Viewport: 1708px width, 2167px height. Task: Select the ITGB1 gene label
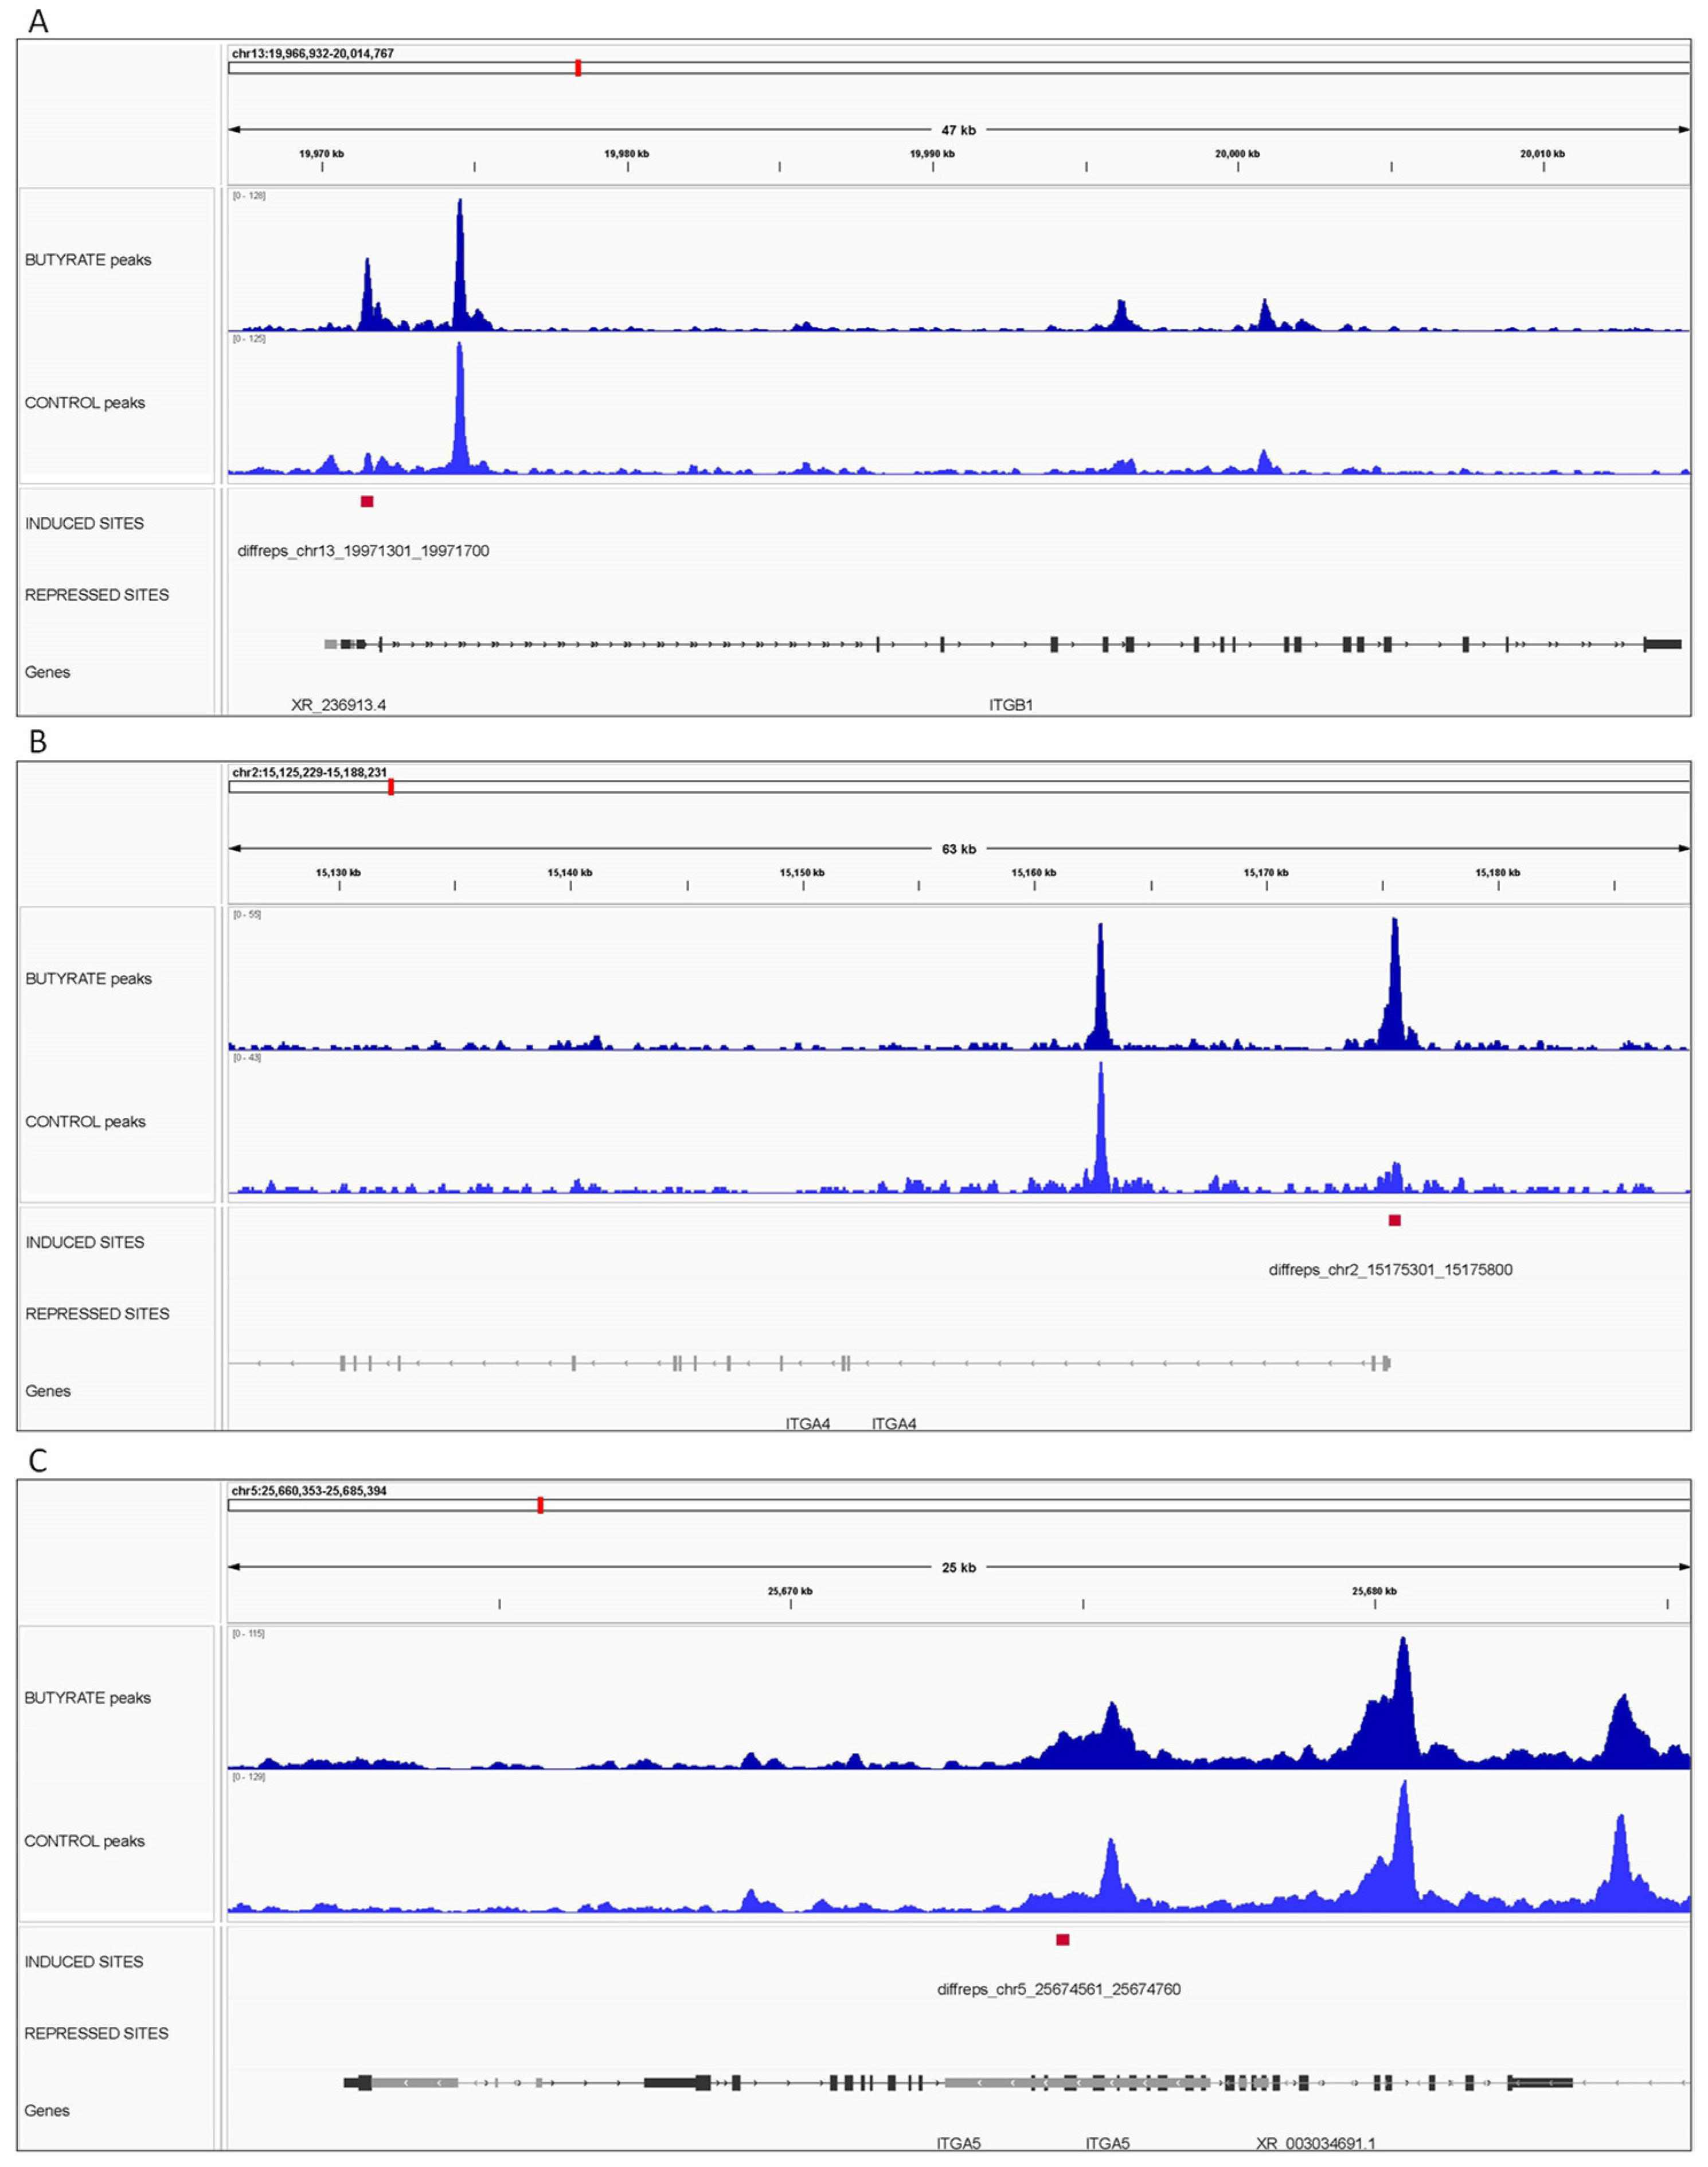[1010, 705]
